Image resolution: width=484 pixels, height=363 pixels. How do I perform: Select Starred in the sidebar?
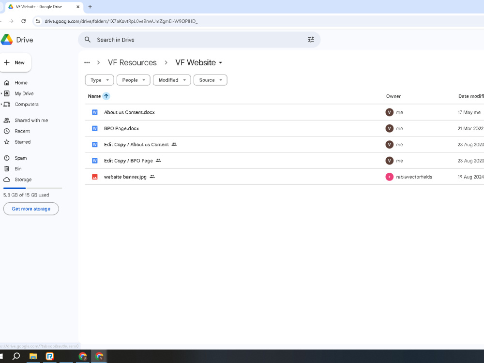pos(23,142)
